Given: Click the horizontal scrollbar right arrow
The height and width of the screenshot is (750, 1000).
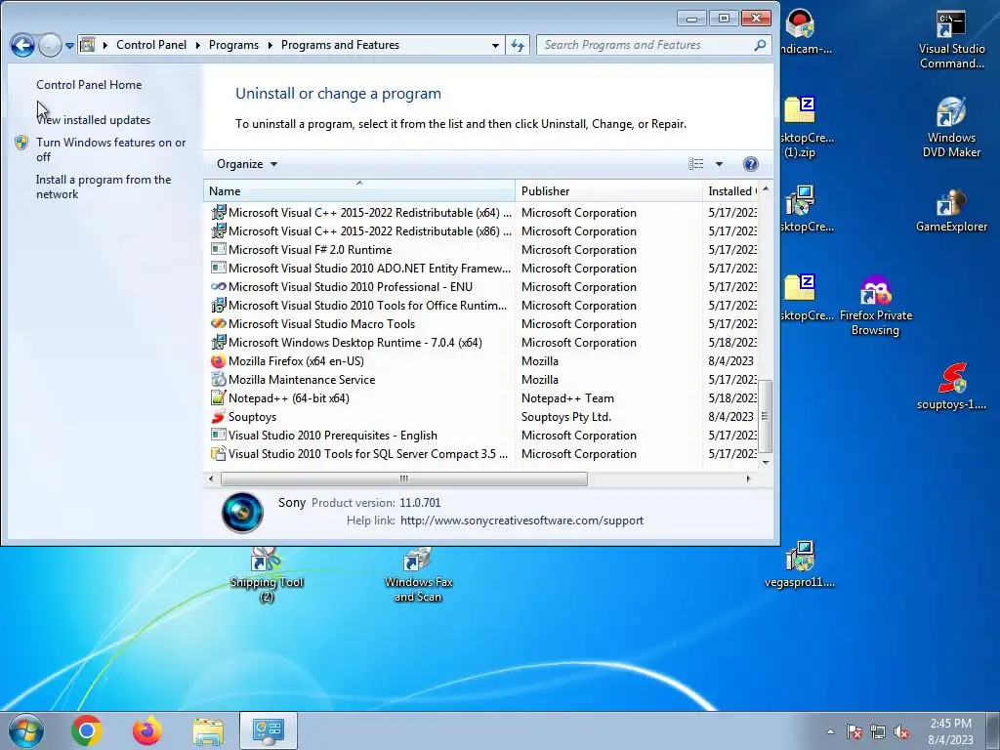Looking at the screenshot, I should pyautogui.click(x=748, y=479).
